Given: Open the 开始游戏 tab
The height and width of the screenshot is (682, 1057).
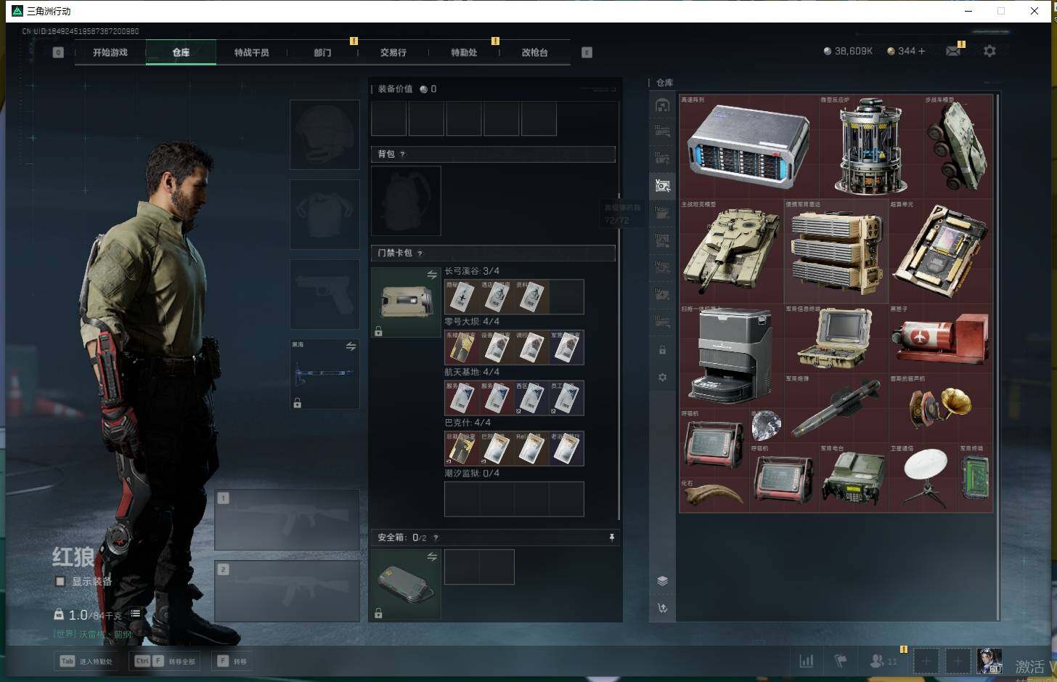Looking at the screenshot, I should tap(110, 52).
